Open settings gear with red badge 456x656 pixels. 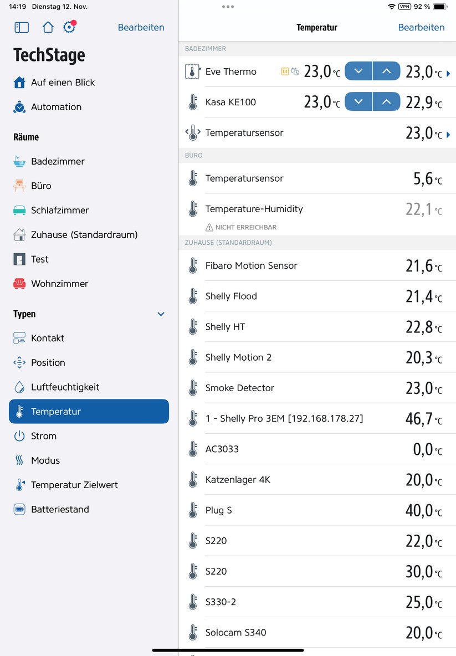69,27
